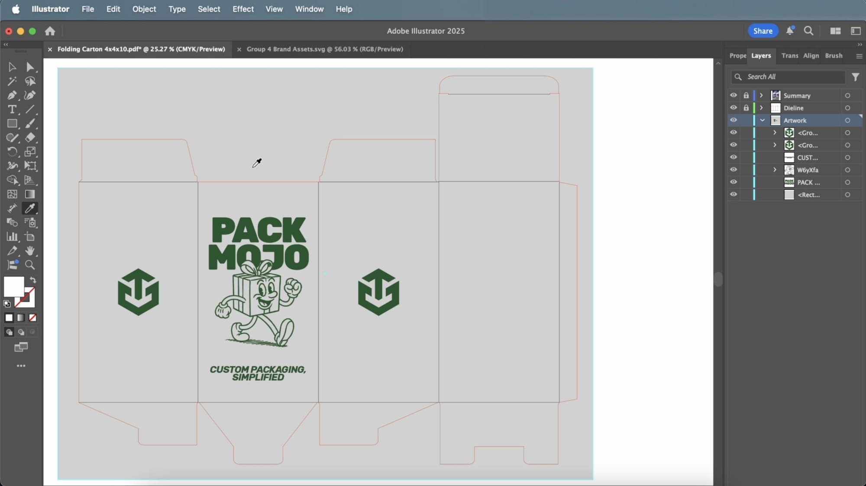866x486 pixels.
Task: Expand the W6yXfa sublayer
Action: (775, 170)
